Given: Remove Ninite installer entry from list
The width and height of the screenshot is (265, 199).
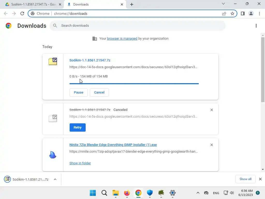Looking at the screenshot, I should pos(212,145).
